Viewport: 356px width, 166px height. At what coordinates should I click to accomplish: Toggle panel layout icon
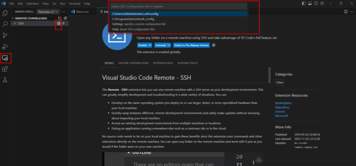pyautogui.click(x=310, y=3)
